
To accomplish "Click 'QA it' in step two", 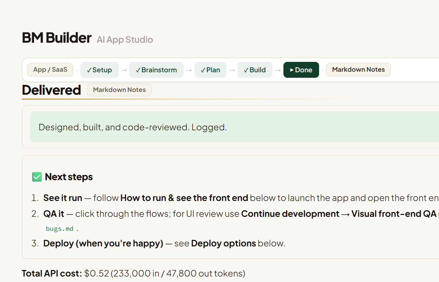I will 54,214.
